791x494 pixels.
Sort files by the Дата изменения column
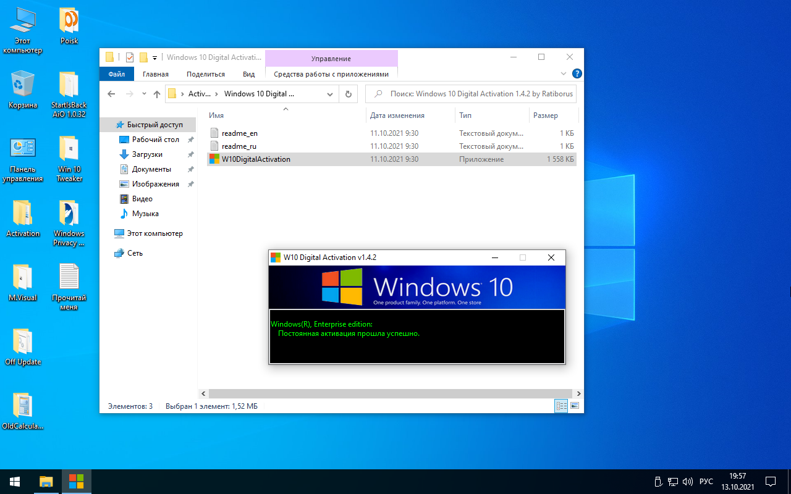[397, 115]
